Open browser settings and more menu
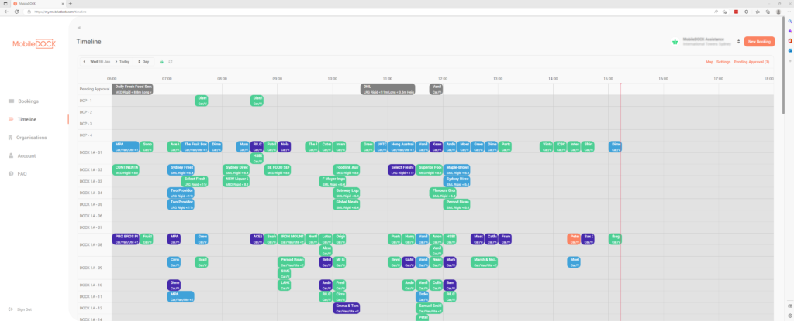794x321 pixels. [x=789, y=11]
